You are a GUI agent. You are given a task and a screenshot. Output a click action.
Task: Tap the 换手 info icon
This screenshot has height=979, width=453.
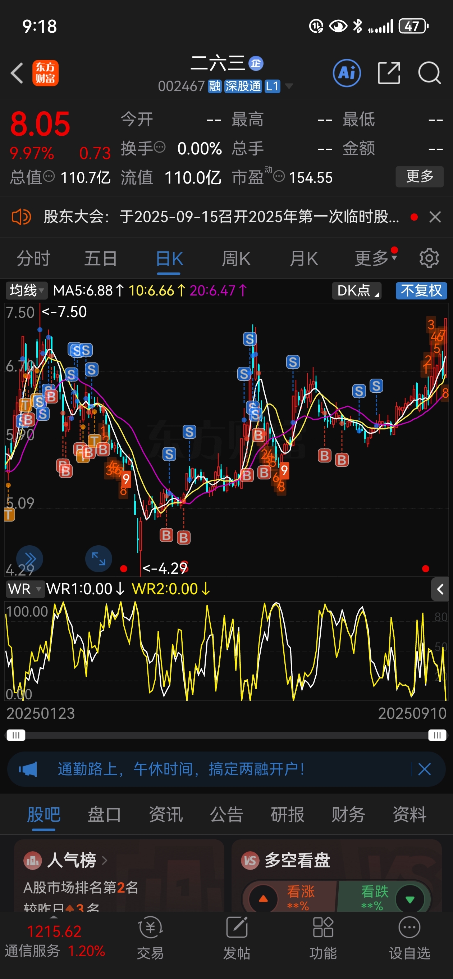(160, 147)
